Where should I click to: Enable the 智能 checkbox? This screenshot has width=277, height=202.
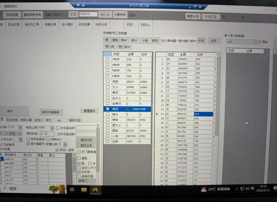[79, 158]
